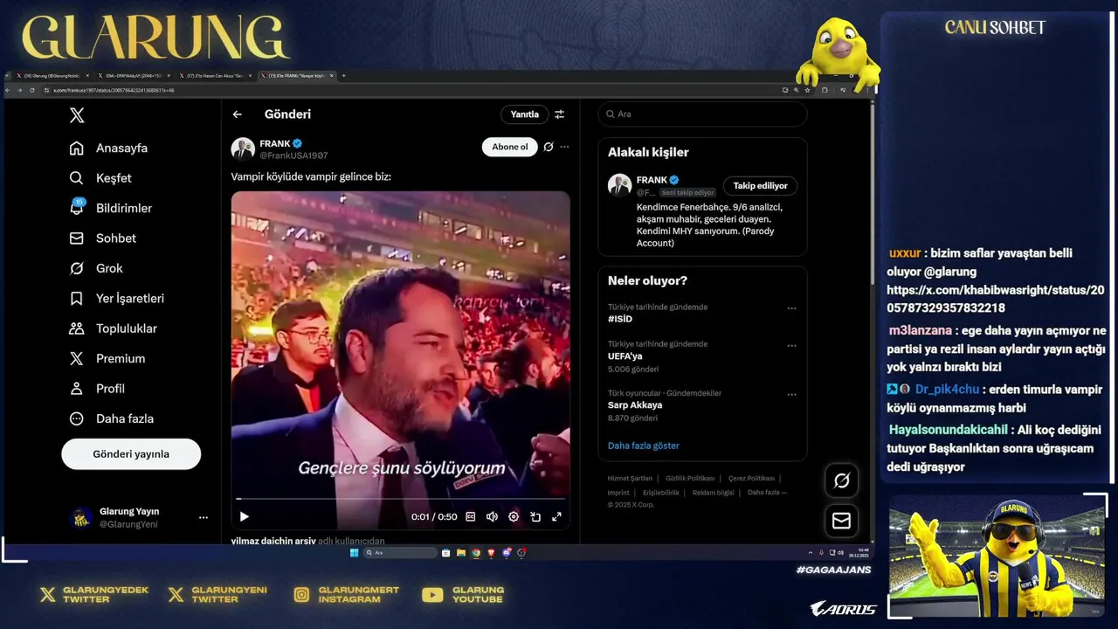
Task: Expand the footer Daha fazla menu
Action: click(767, 493)
